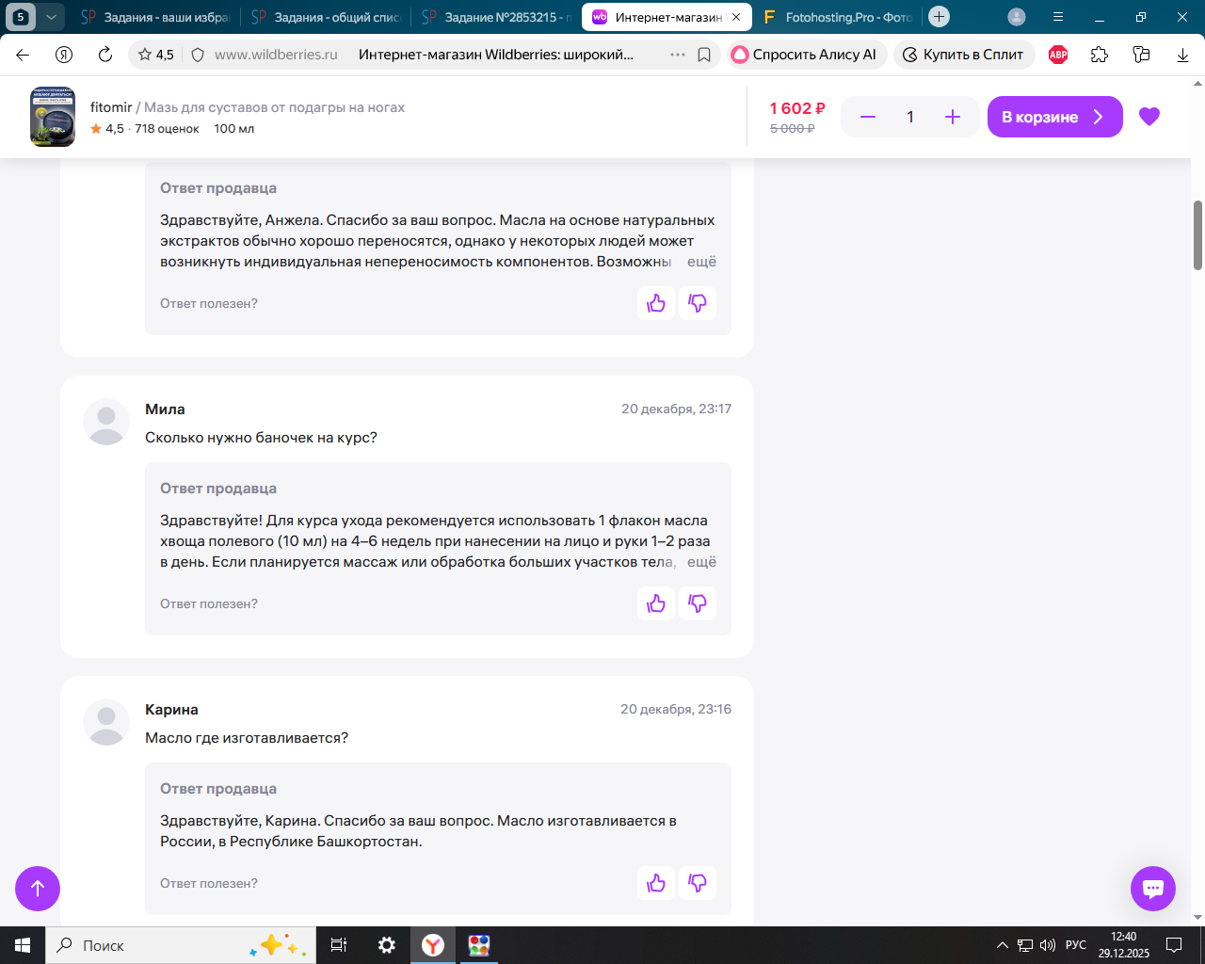Toggle the favorite heart for this product
Screen dimensions: 1205x964
(1149, 117)
